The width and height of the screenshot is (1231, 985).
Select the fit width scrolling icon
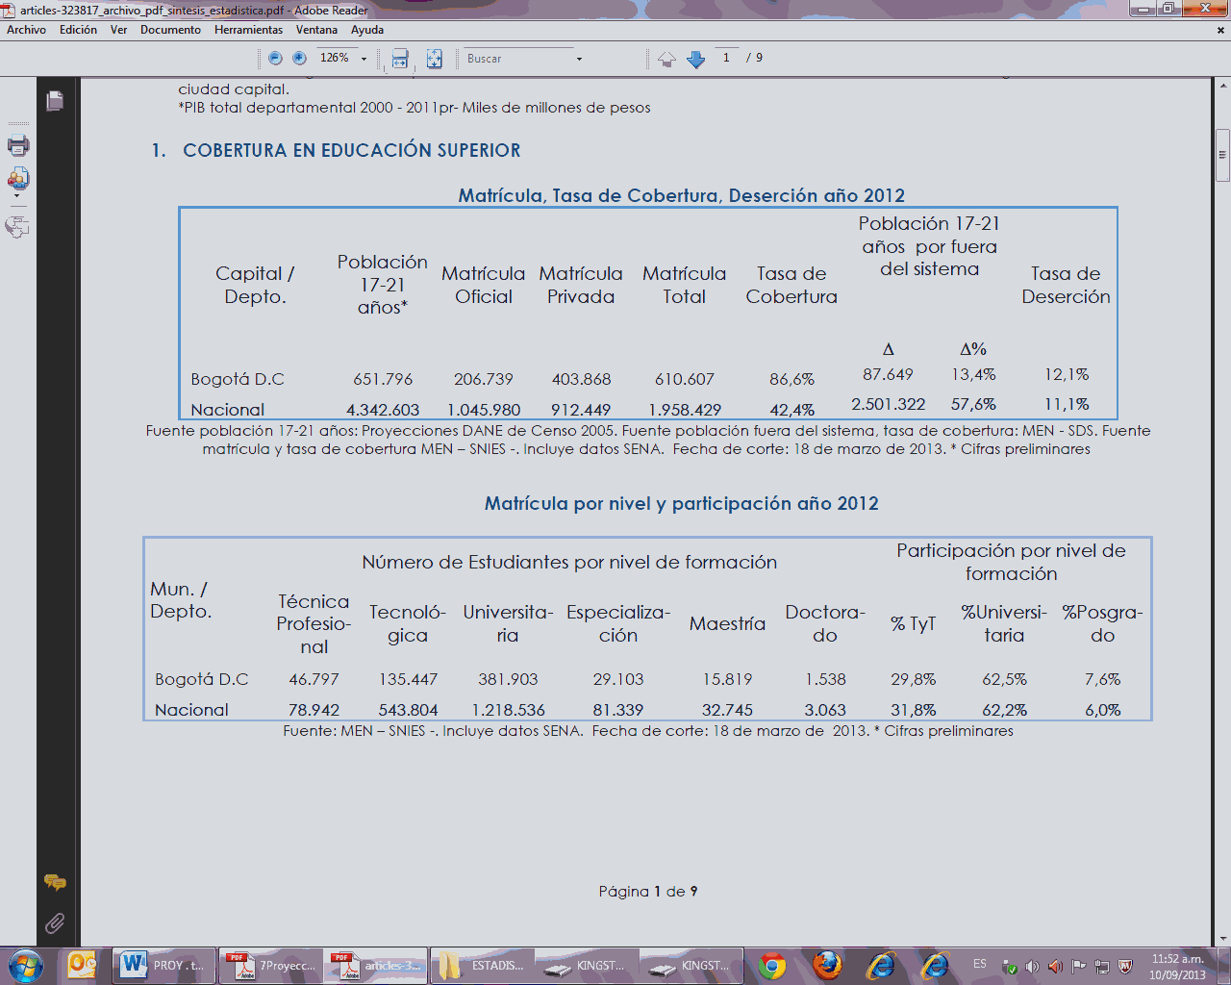400,59
